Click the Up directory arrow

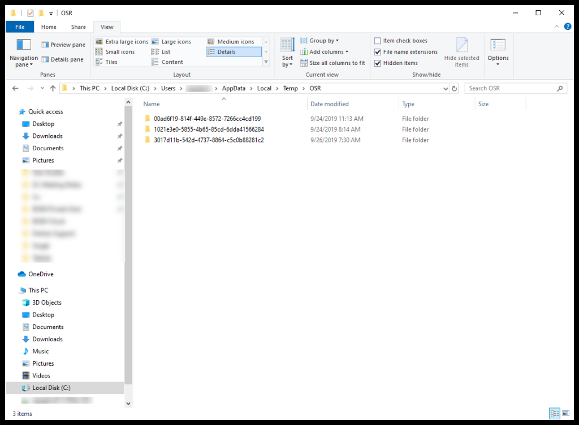53,88
